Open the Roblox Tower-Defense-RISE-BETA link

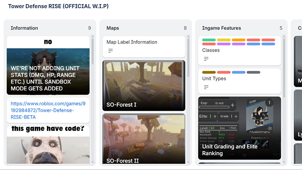(48, 110)
